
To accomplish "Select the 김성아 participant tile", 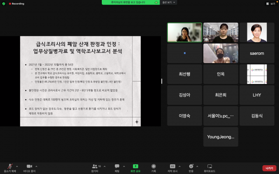I will click(x=185, y=95).
